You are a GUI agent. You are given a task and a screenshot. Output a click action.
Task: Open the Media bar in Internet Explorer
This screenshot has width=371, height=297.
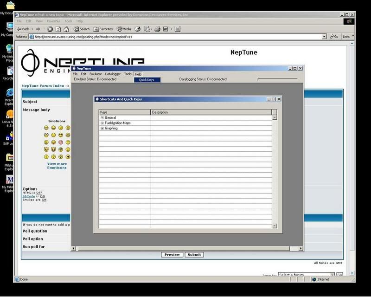(124, 29)
